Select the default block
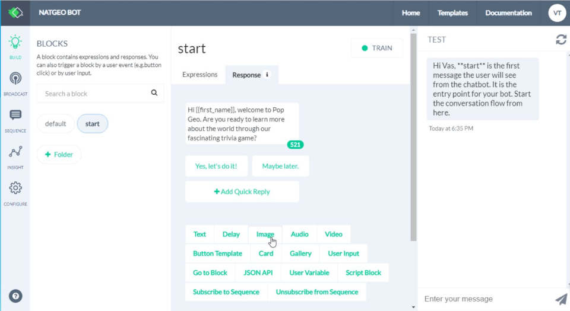This screenshot has width=570, height=311. (x=56, y=124)
